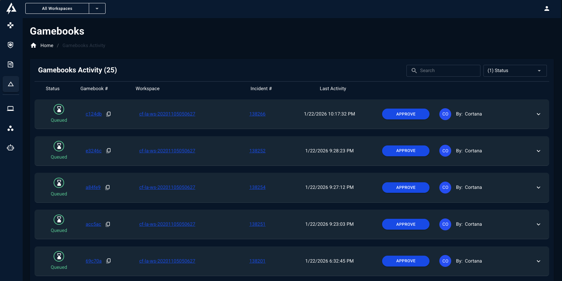562x281 pixels.
Task: Click the search magnifier icon
Action: 414,70
